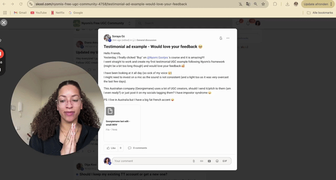336x180 pixels.
Task: Click the community Search field
Action: tap(184, 23)
